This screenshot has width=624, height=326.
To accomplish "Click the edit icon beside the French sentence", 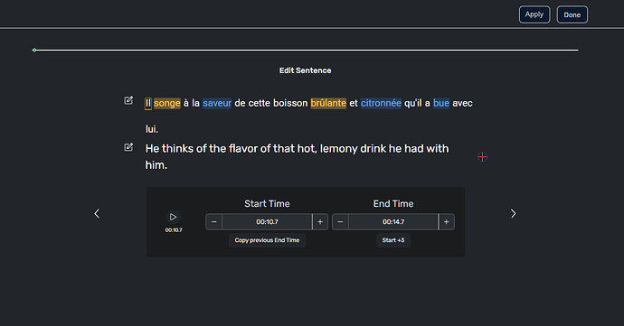I will coord(128,100).
